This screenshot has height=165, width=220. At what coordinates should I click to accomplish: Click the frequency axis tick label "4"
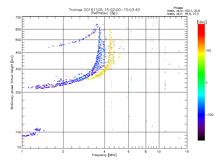click(105, 152)
